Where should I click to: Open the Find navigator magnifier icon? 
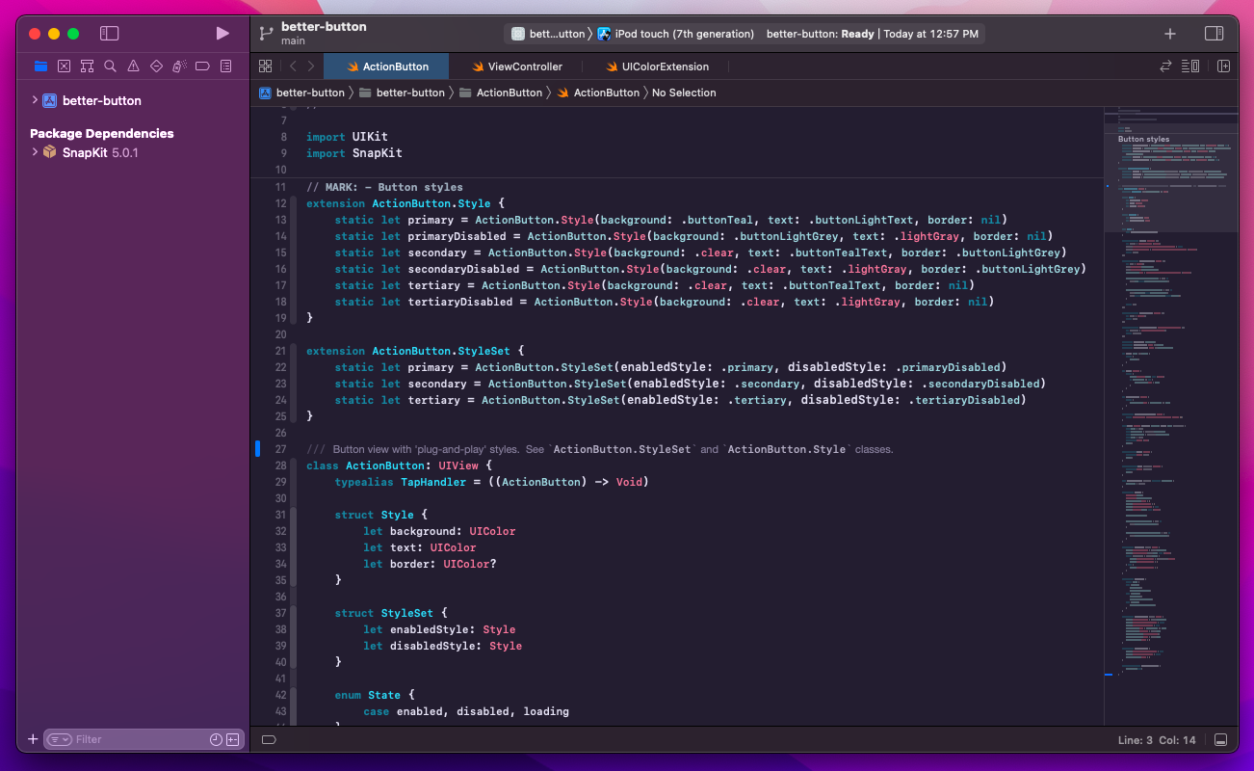(110, 66)
